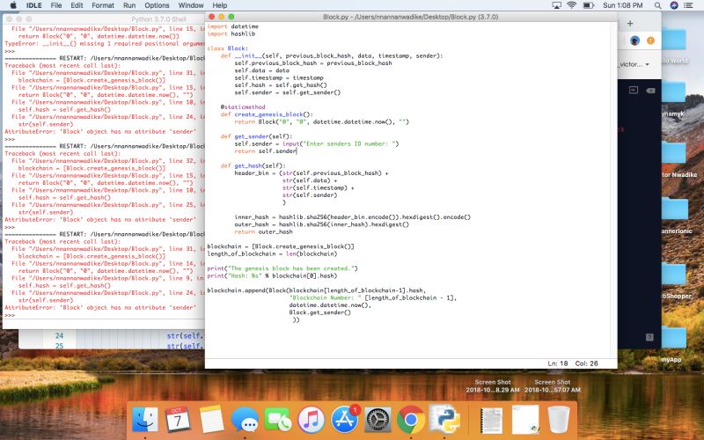Select the Screen Shot 57.07 AM desktop file

coord(553,385)
